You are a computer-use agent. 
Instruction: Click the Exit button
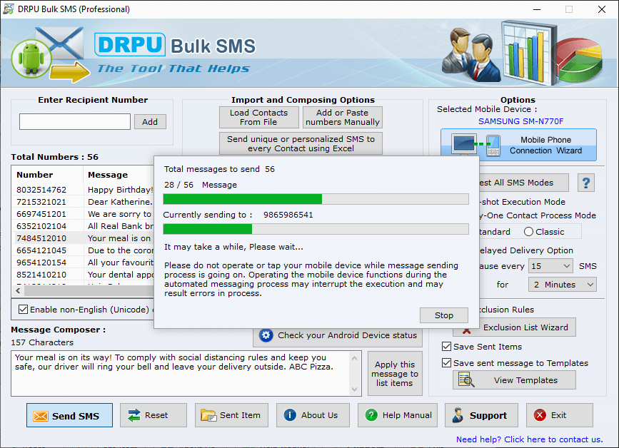tap(560, 415)
